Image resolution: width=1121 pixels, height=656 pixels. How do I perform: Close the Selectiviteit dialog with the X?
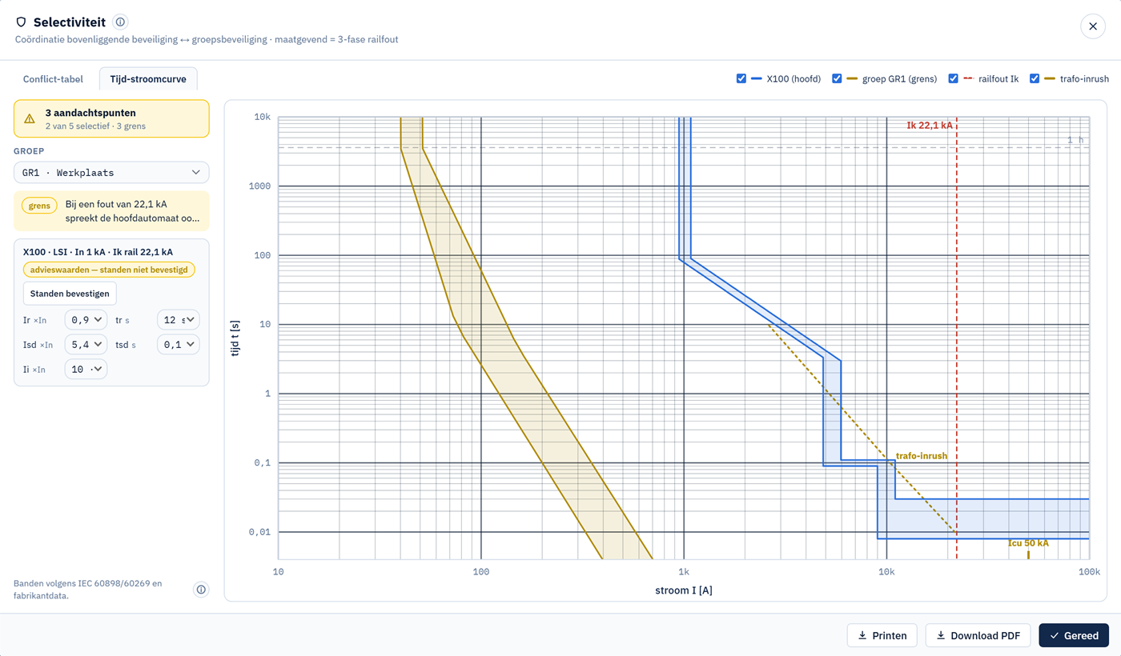point(1093,26)
